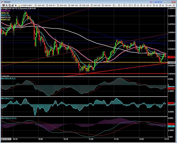Minimize the TRIGGER window

click(165, 2)
